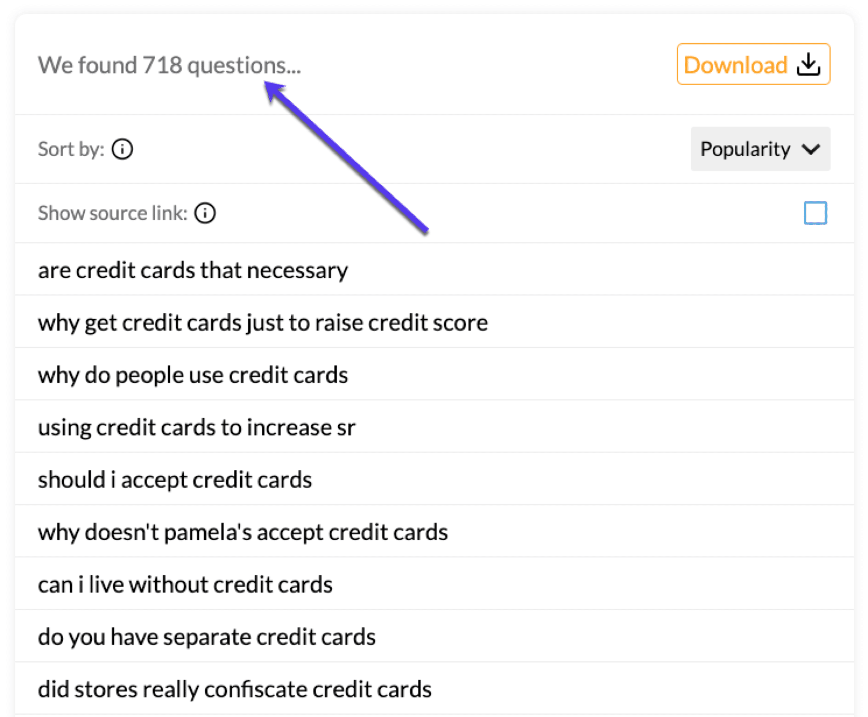Screen dimensions: 868x717
Task: Open 'do you have separate credit cards'
Action: click(x=207, y=636)
